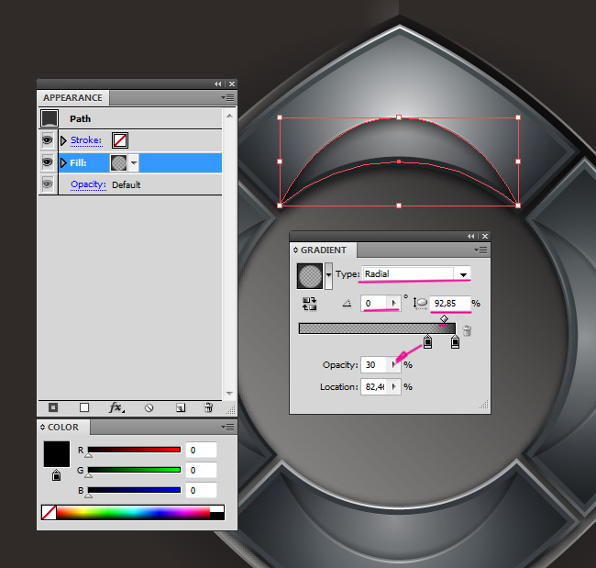This screenshot has width=596, height=568.
Task: Select the GRADIENT panel tab
Action: (x=324, y=250)
